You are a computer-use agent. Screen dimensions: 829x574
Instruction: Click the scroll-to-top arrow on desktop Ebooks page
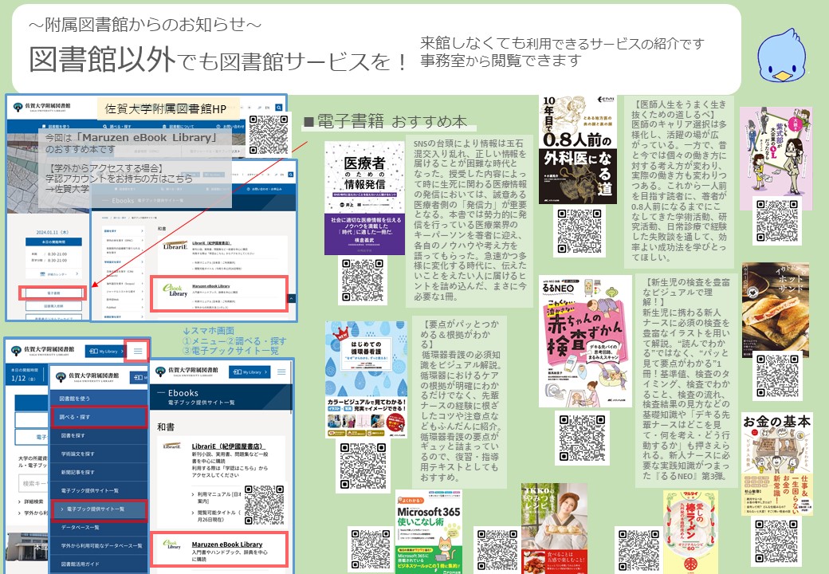[291, 299]
